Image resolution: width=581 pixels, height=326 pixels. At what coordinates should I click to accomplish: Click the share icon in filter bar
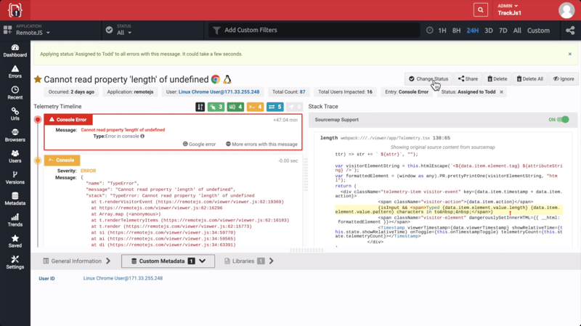pyautogui.click(x=570, y=30)
